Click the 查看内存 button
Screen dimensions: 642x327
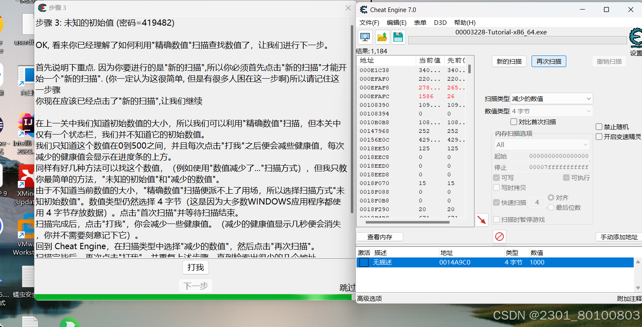pos(380,237)
